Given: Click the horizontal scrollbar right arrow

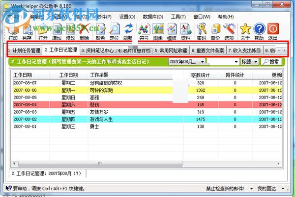Looking at the screenshot, I should 278,164.
